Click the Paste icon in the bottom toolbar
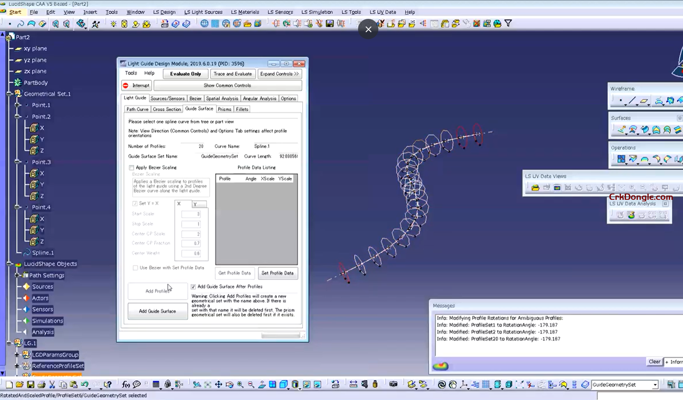 (74, 384)
